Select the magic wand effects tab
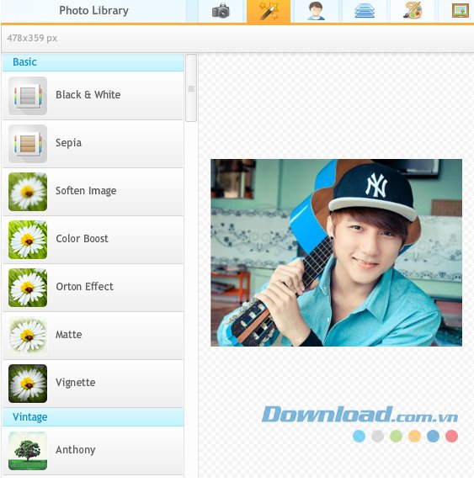Image resolution: width=474 pixels, height=482 pixels. tap(269, 11)
